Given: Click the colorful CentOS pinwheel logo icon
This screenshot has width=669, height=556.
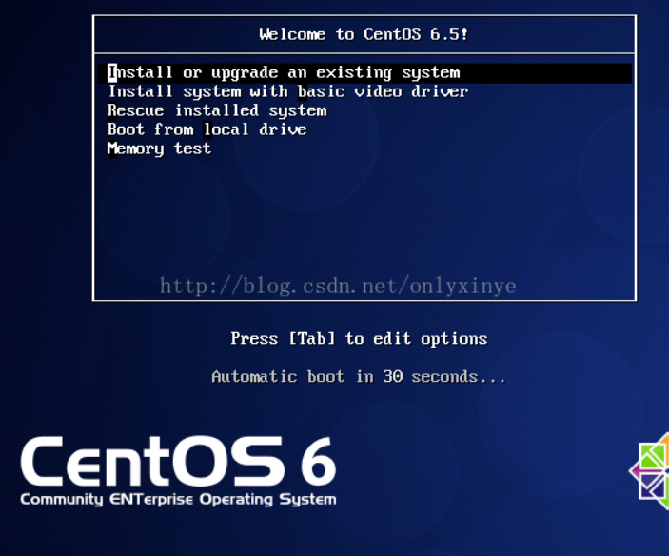Looking at the screenshot, I should click(649, 471).
